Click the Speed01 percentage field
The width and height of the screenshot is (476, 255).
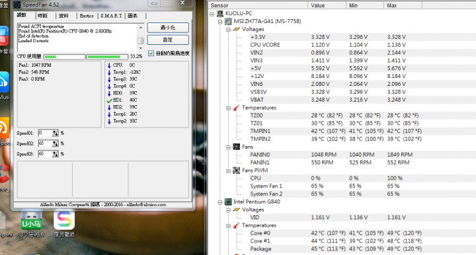[45, 133]
